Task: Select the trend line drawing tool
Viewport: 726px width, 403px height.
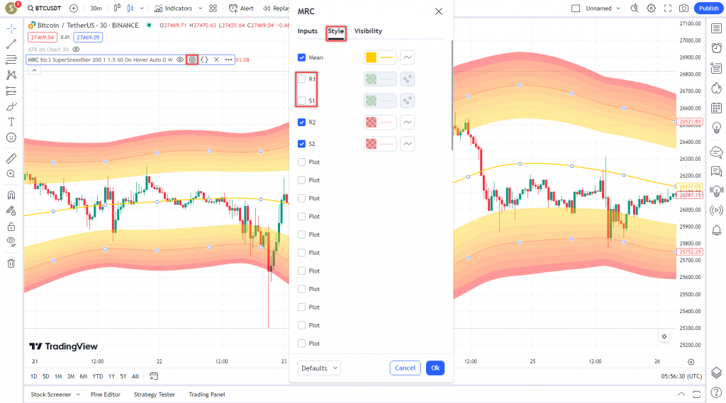Action: coord(11,44)
